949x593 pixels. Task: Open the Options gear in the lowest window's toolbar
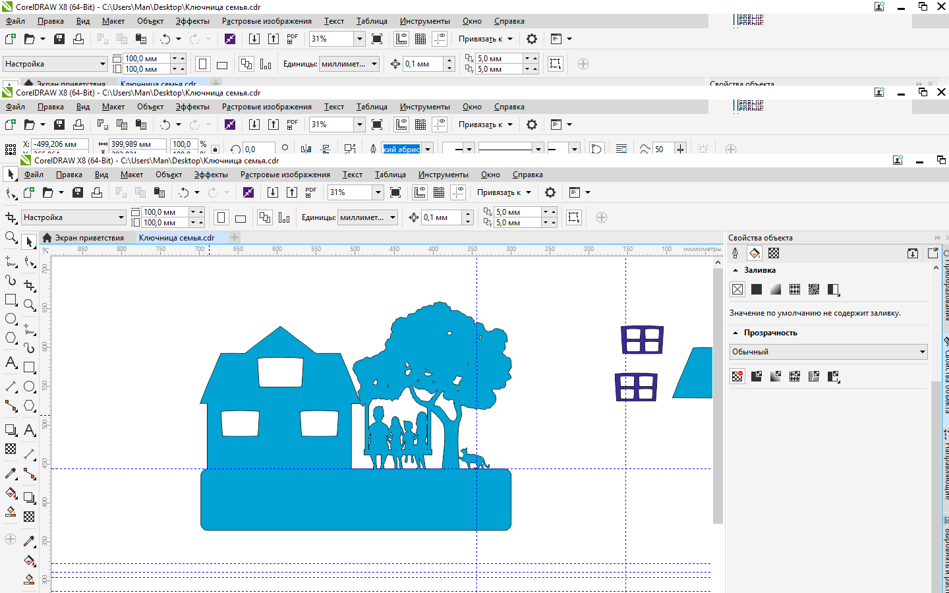click(550, 192)
